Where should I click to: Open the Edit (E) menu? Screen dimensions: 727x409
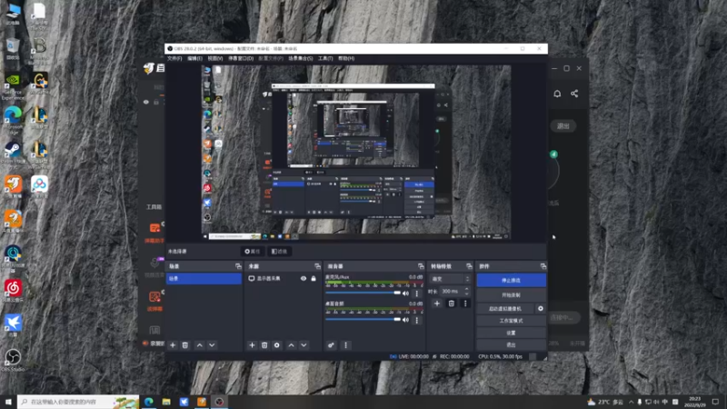pos(194,58)
